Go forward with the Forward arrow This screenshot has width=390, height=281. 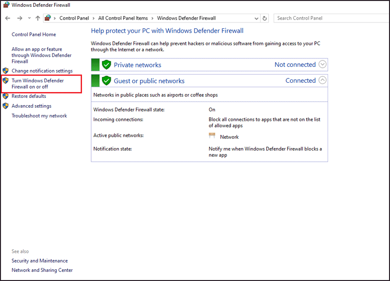tap(19, 18)
